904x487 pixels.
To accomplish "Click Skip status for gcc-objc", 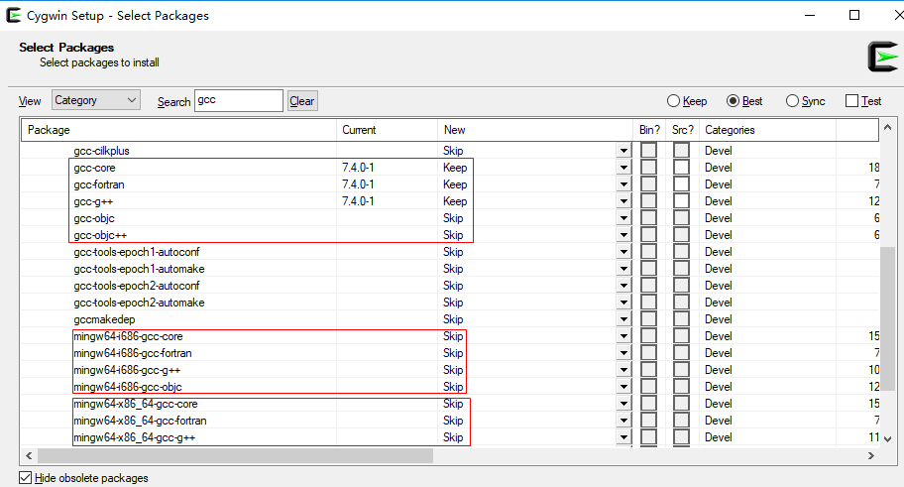I will tap(453, 218).
